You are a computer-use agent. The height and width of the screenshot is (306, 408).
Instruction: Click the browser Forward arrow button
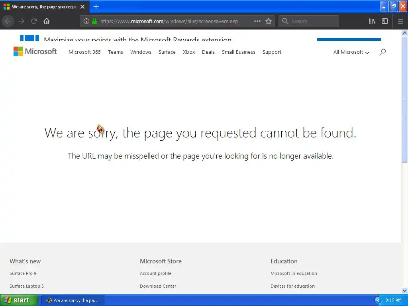click(x=21, y=21)
